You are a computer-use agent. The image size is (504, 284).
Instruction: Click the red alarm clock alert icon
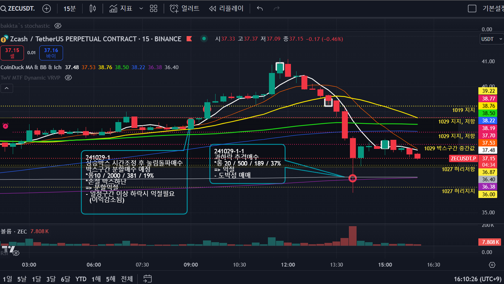tap(6, 126)
